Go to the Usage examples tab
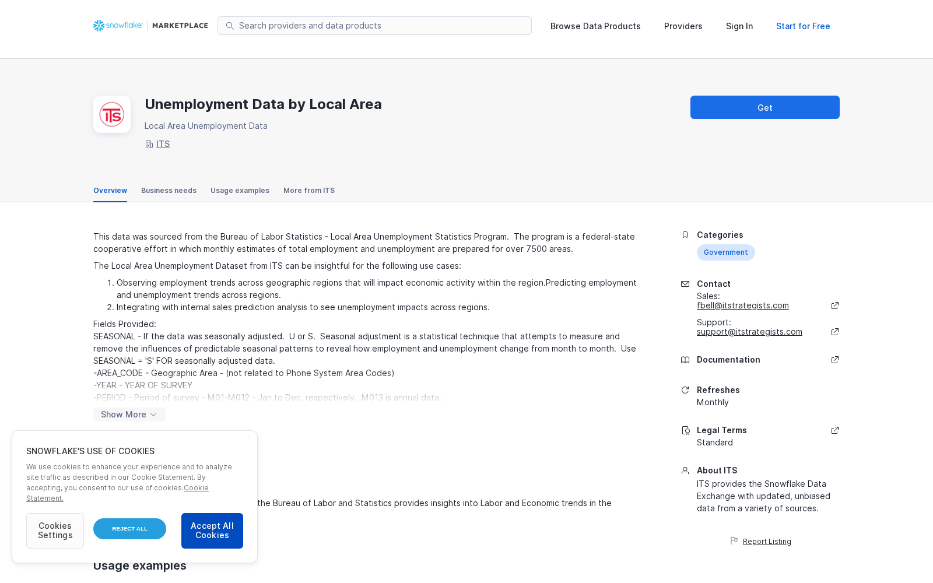Viewport: 933px width, 583px height. coord(240,191)
